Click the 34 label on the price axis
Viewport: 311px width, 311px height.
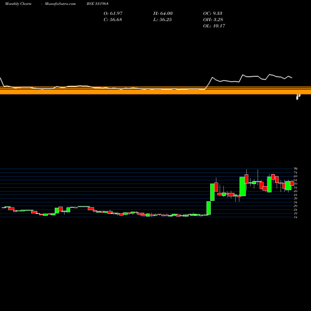click(x=295, y=202)
